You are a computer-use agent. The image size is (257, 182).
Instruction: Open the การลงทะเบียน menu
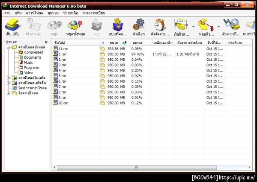tap(94, 13)
